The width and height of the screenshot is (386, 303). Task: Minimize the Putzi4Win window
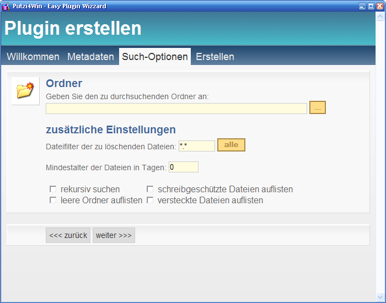(362, 6)
